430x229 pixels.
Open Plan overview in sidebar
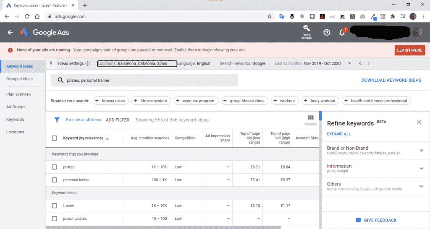pos(19,94)
